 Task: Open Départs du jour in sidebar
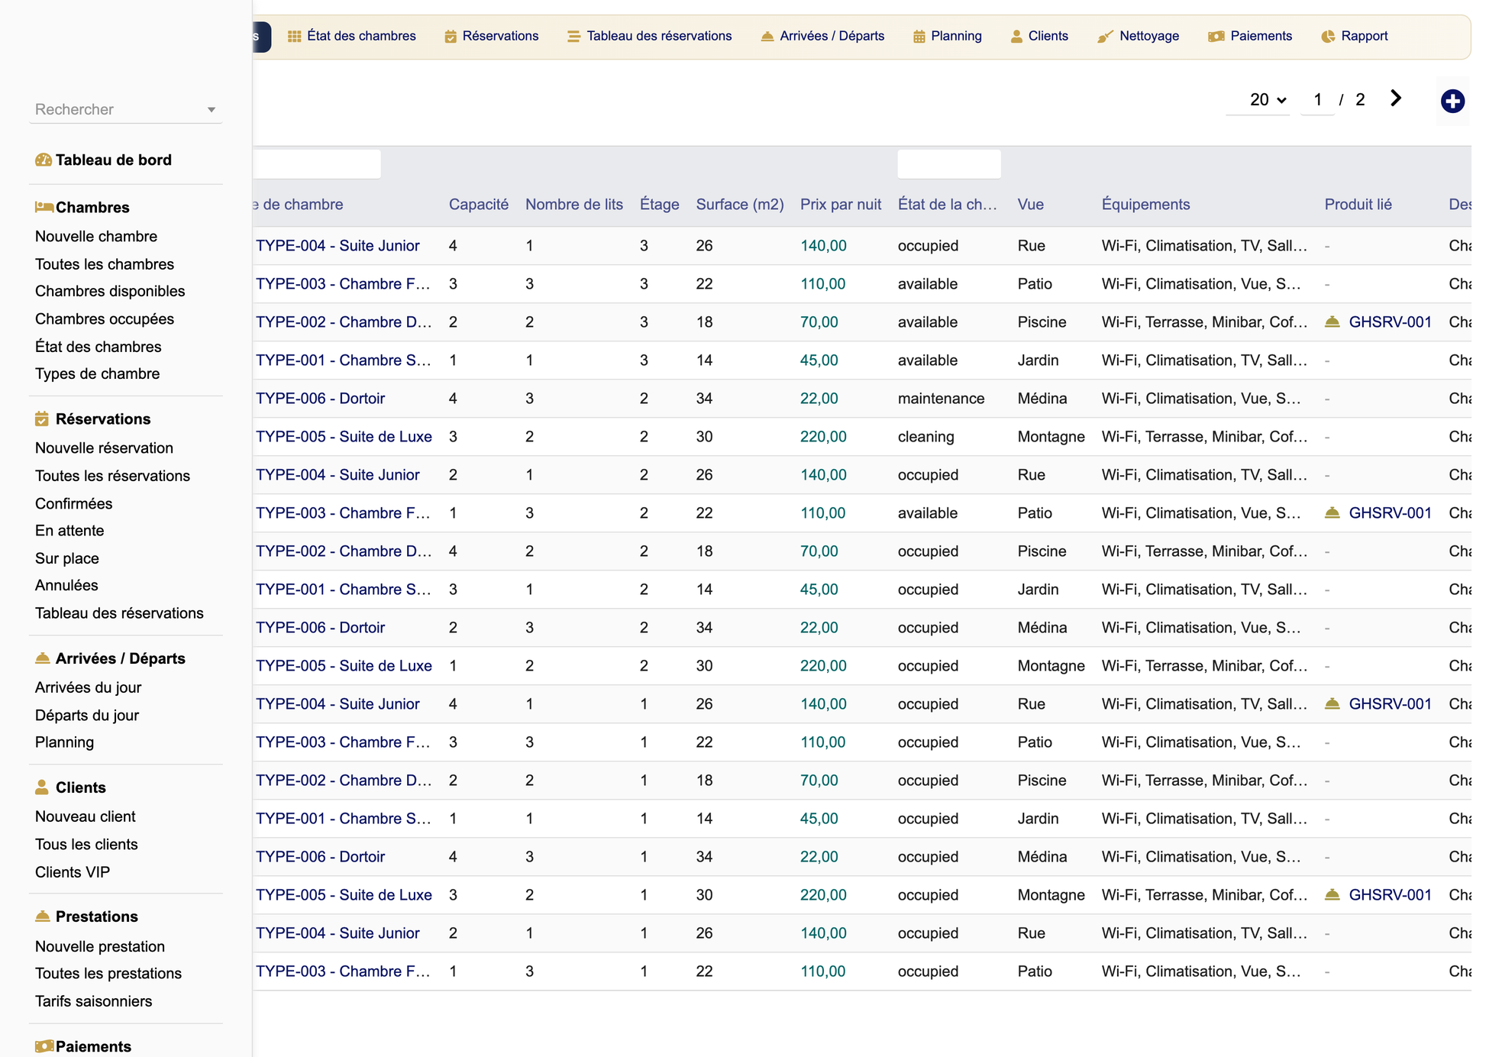87,715
